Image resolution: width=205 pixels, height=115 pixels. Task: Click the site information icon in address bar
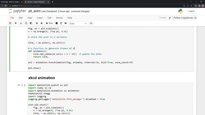coord(10,6)
